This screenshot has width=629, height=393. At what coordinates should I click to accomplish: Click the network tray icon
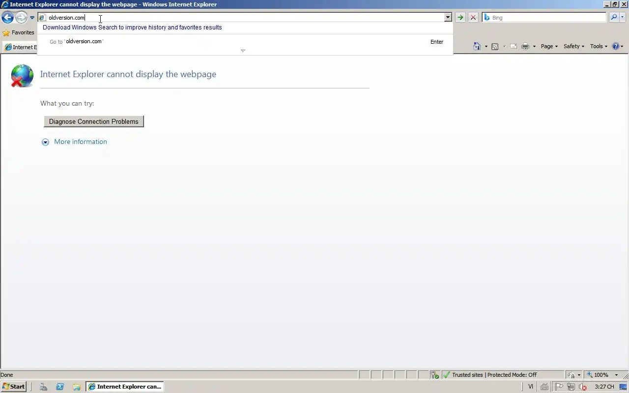pos(571,387)
